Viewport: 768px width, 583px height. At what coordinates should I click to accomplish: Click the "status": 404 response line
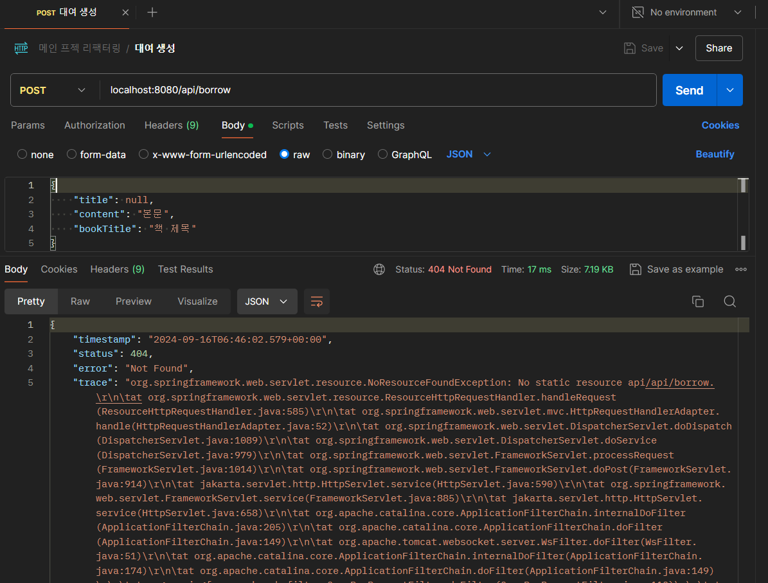coord(113,354)
